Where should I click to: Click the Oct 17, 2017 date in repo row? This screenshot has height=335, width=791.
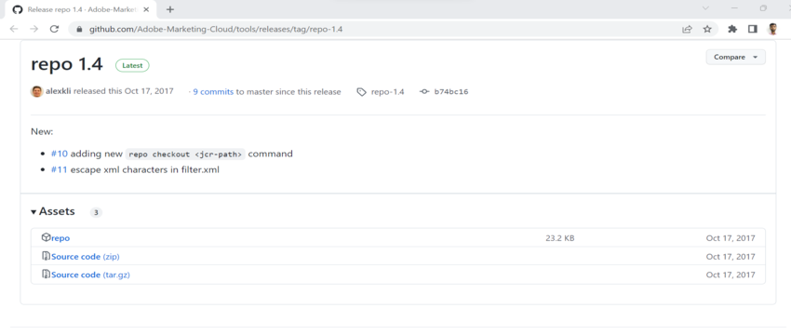pyautogui.click(x=731, y=238)
